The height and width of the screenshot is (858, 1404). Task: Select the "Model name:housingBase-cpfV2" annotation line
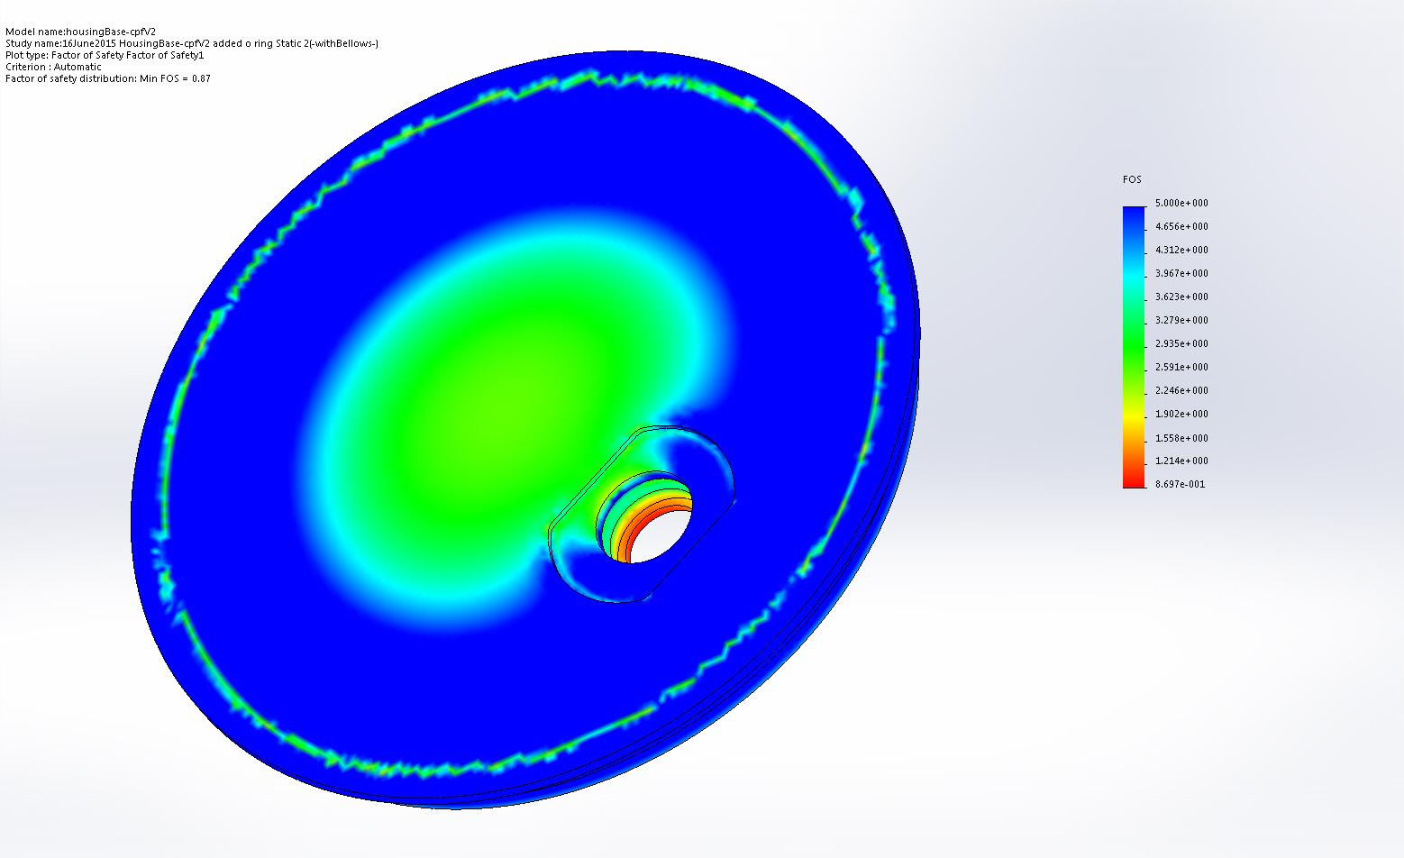(x=80, y=32)
